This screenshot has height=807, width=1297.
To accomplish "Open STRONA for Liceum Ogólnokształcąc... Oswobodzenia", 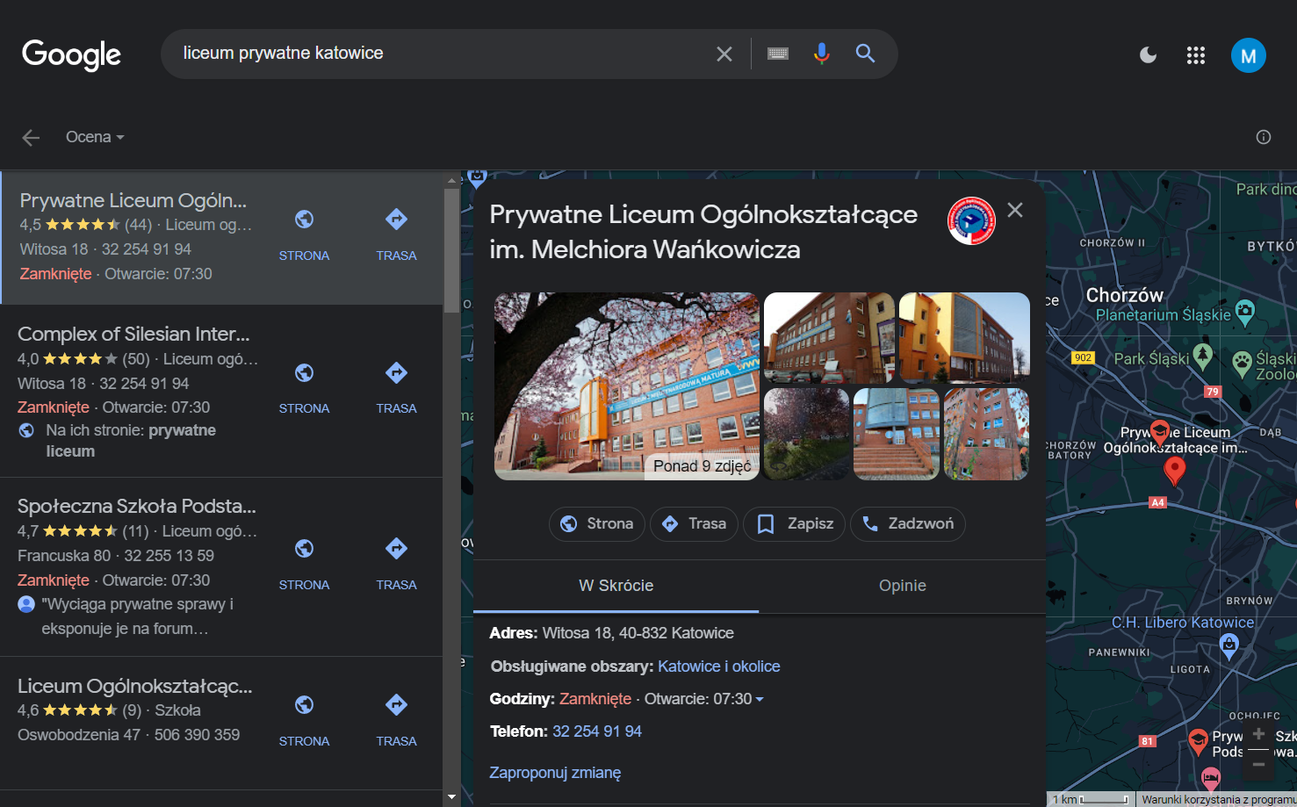I will click(x=304, y=721).
